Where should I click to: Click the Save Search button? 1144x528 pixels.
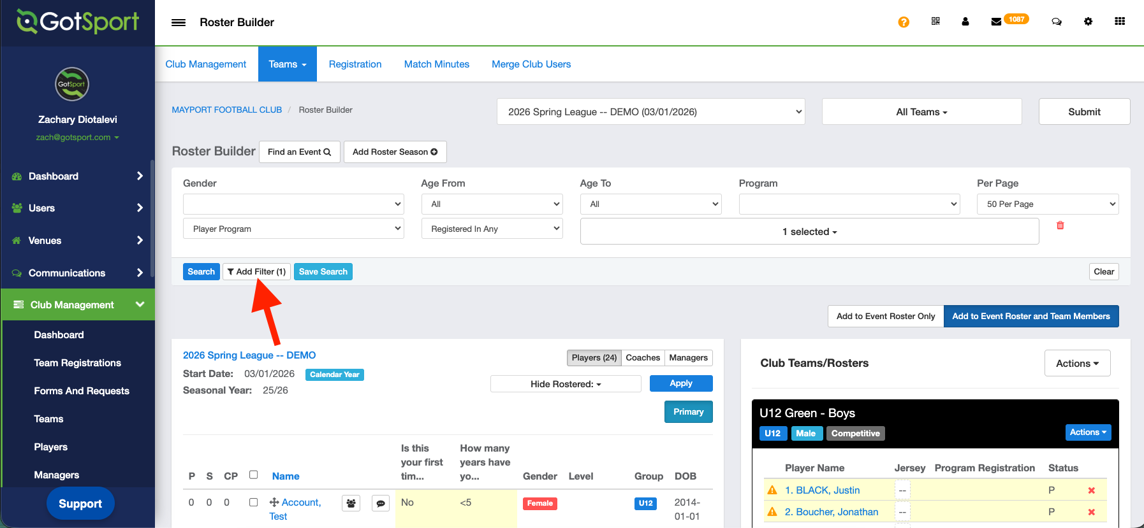coord(323,272)
